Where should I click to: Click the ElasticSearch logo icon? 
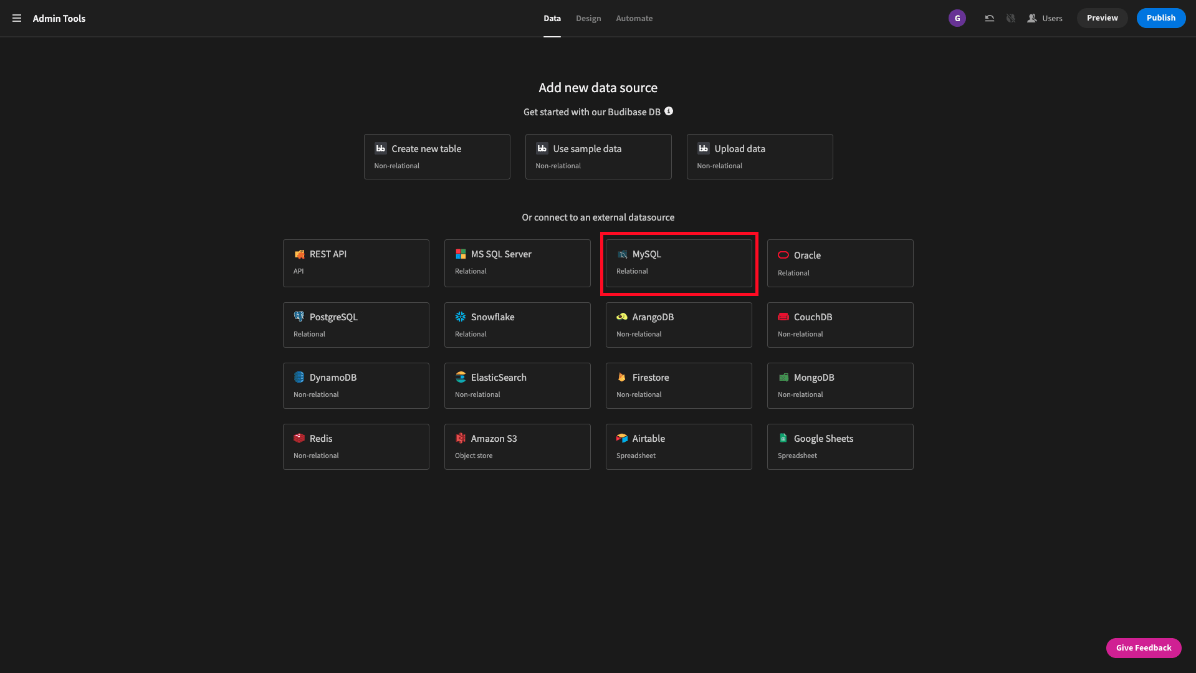coord(461,377)
